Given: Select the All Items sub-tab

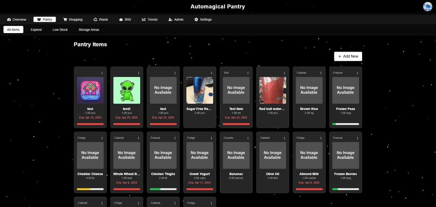Looking at the screenshot, I should tap(13, 29).
